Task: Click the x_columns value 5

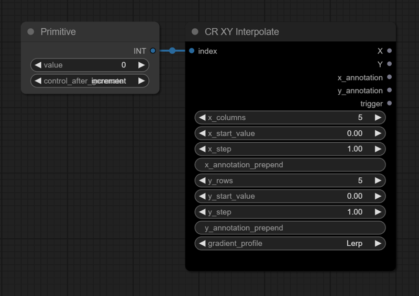Action: 360,118
